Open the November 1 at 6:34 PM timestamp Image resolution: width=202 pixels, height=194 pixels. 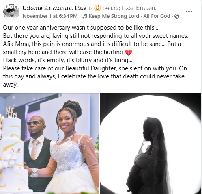[50, 16]
